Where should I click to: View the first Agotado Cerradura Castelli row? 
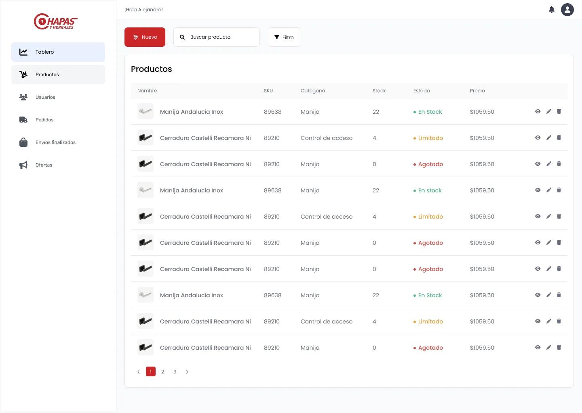(x=538, y=164)
